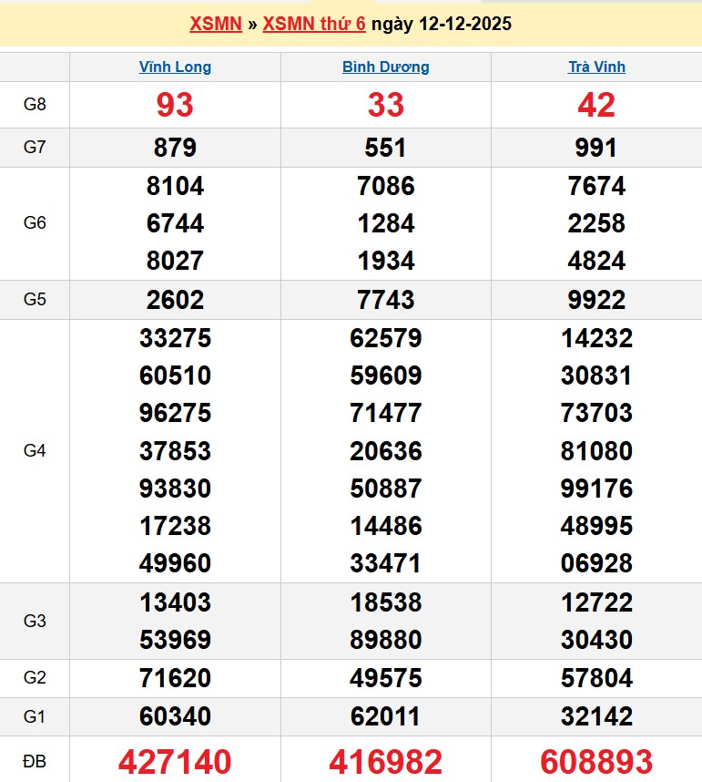Click the date text 12-12-2025 in the header
This screenshot has width=702, height=782.
465,25
